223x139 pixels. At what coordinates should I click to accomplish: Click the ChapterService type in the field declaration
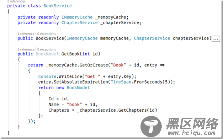click(80, 23)
